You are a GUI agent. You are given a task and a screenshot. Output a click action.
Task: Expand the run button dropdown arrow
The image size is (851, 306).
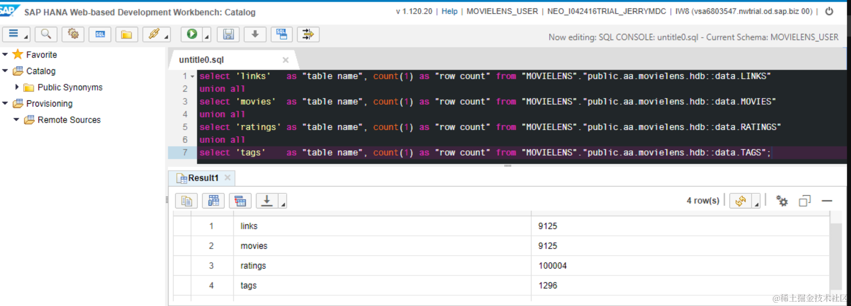(206, 35)
